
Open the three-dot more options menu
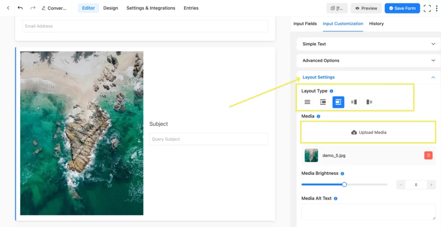tap(437, 8)
